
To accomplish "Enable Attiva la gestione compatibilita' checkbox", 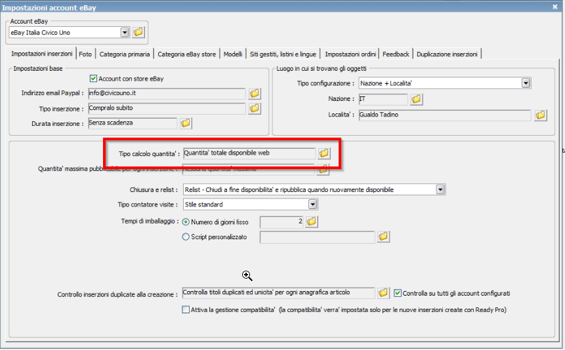I will 186,309.
